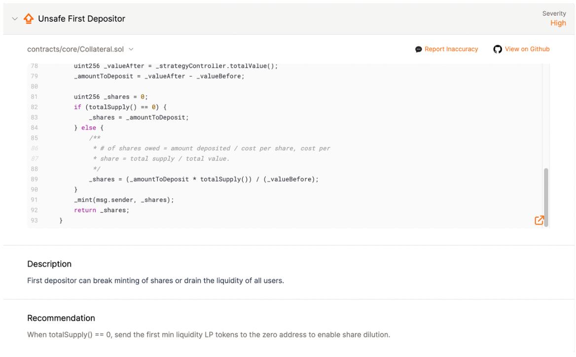
Task: Click the High severity label
Action: click(558, 23)
